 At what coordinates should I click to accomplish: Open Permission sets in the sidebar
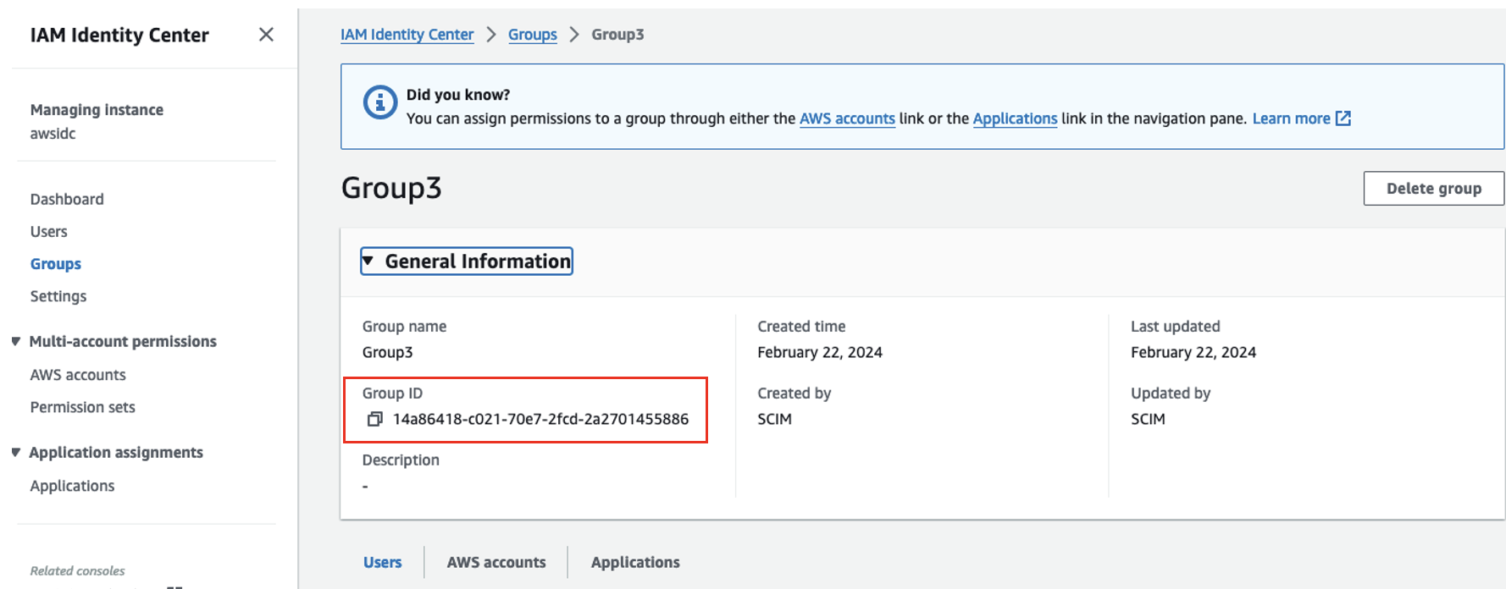82,407
